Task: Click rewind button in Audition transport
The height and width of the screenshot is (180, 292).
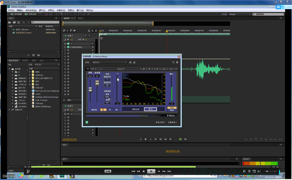Action: 161,139
